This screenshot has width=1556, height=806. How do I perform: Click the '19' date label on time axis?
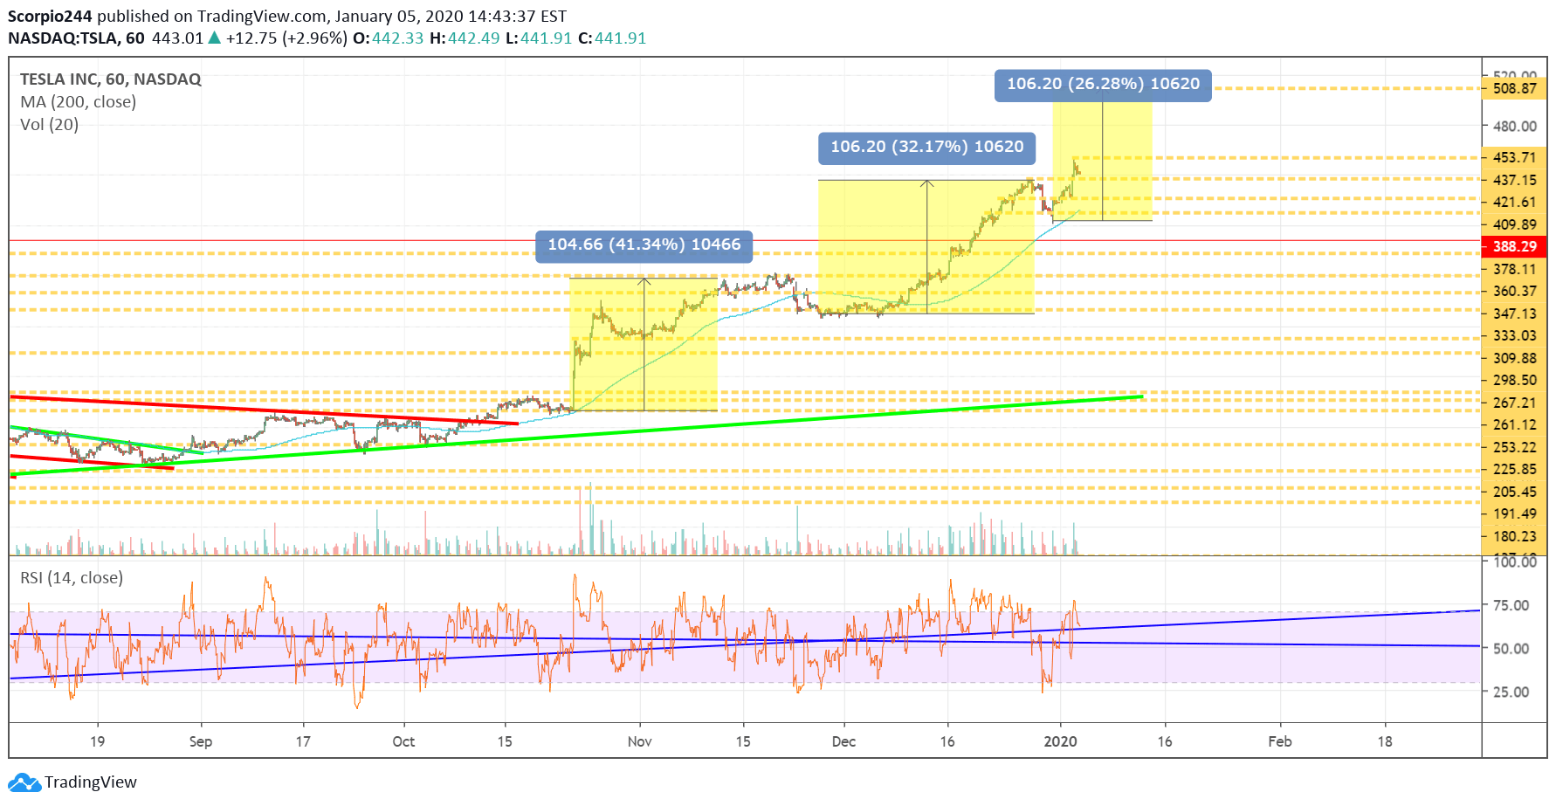[97, 741]
